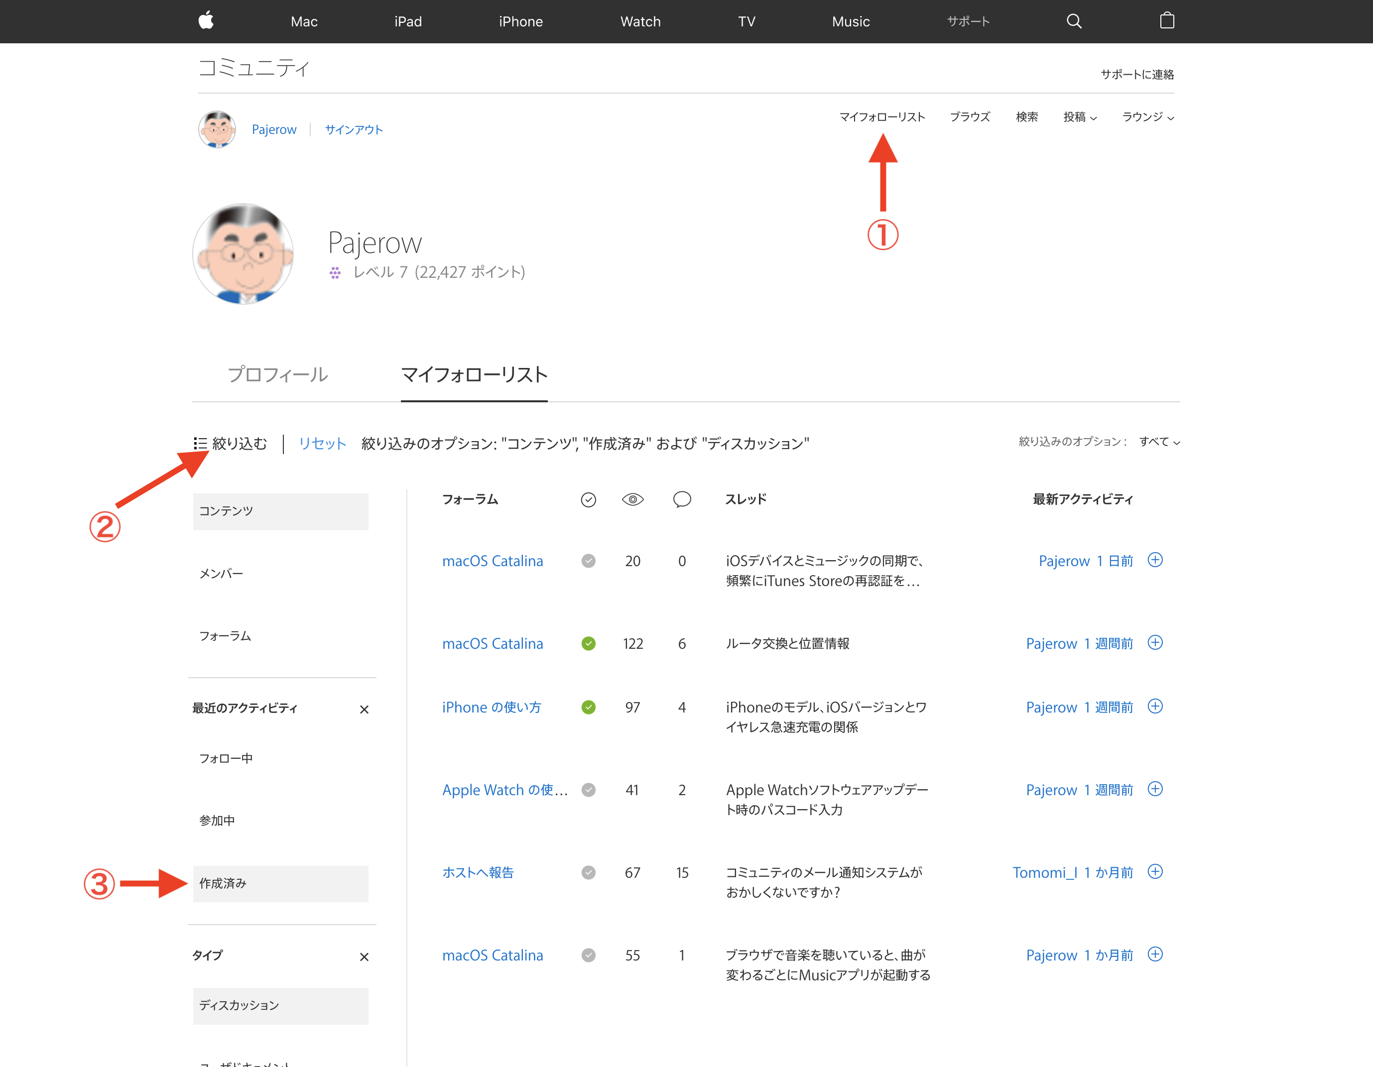Open the すべて filter options dropdown
The width and height of the screenshot is (1373, 1067).
[1159, 442]
